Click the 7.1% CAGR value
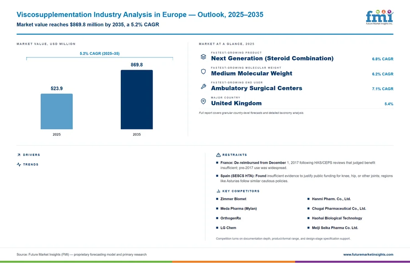This screenshot has width=410, height=263. [x=383, y=89]
